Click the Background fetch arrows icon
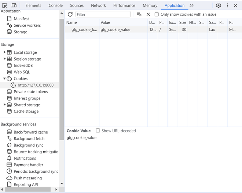Screen dimensions: 242x193 point(9,138)
